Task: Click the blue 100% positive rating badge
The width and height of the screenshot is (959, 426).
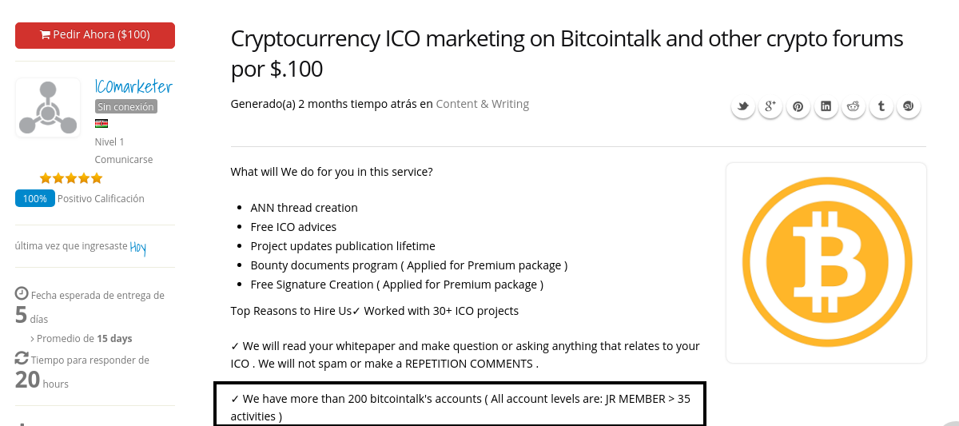Action: click(35, 198)
